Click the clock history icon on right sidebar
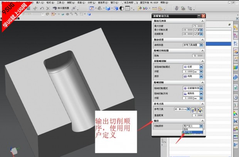Screen dimensions: 239x157 tap(236, 98)
